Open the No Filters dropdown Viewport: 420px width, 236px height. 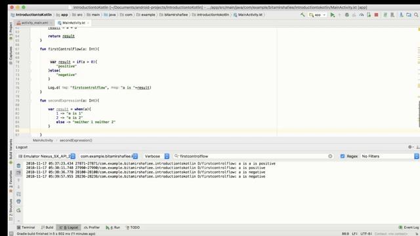click(x=390, y=156)
